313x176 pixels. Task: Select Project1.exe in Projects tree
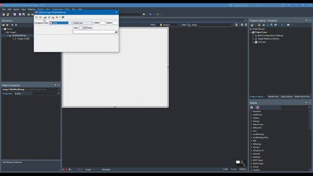point(261,32)
